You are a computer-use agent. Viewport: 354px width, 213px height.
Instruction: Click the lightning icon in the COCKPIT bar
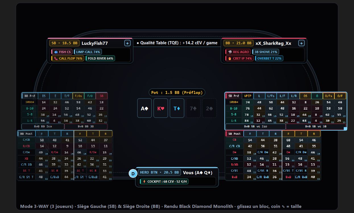144,182
